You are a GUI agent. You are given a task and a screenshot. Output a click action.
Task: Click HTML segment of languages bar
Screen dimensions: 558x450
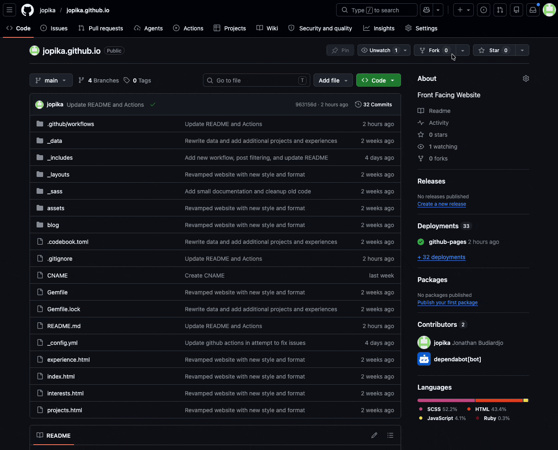pyautogui.click(x=499, y=400)
